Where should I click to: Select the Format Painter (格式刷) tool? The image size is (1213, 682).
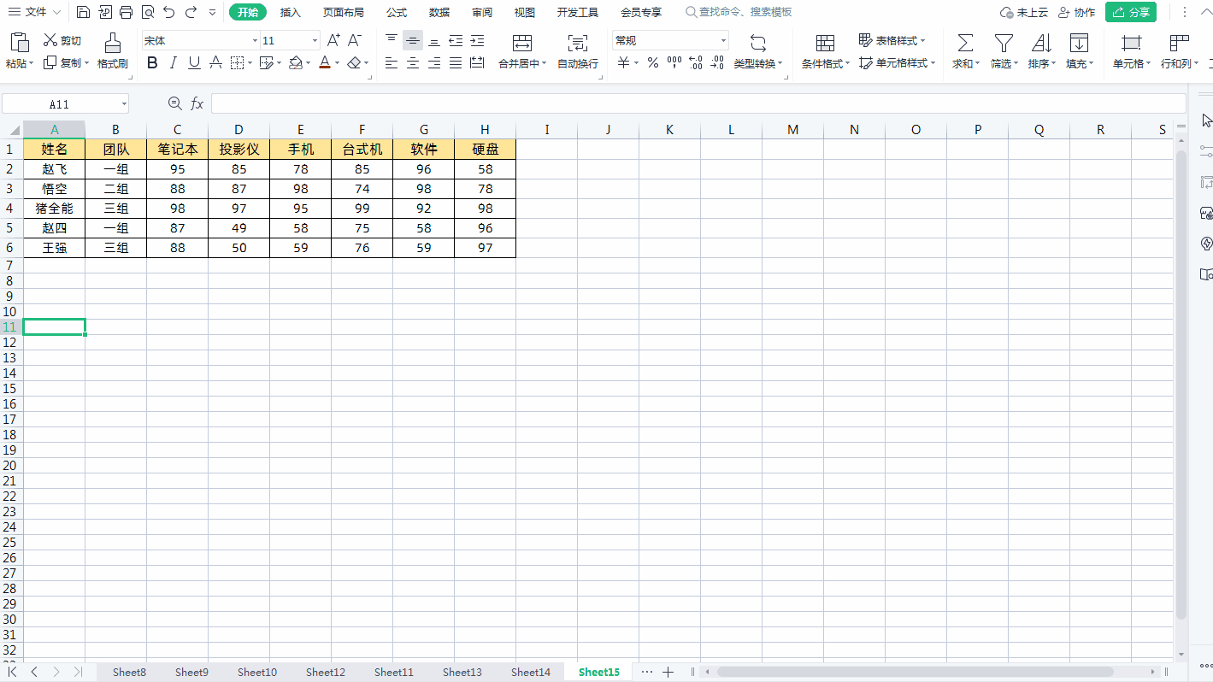tap(112, 51)
